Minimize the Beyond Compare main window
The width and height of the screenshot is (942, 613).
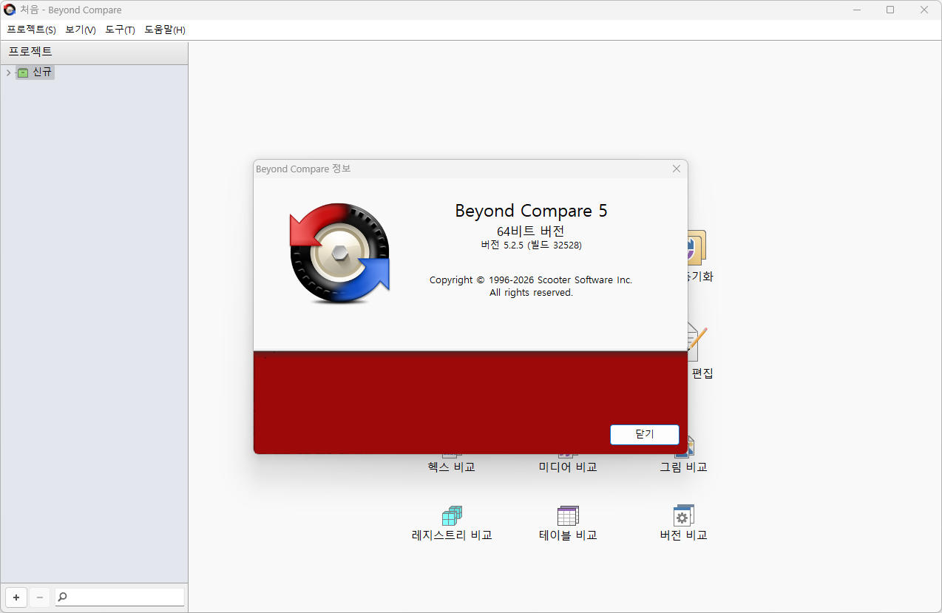coord(856,10)
